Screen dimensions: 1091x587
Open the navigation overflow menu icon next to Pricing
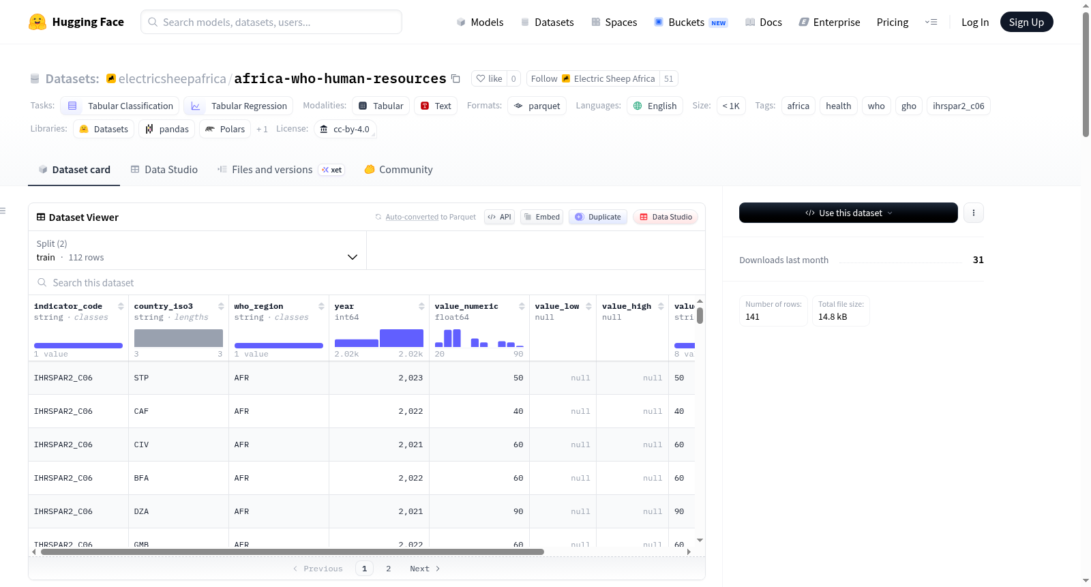click(931, 22)
